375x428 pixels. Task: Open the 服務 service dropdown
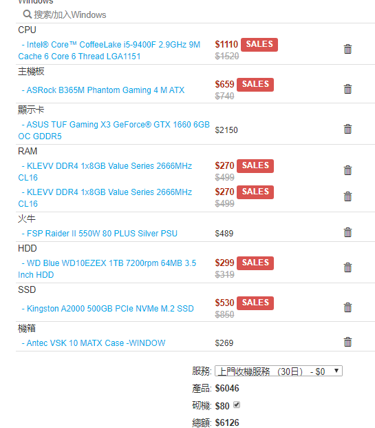[279, 371]
